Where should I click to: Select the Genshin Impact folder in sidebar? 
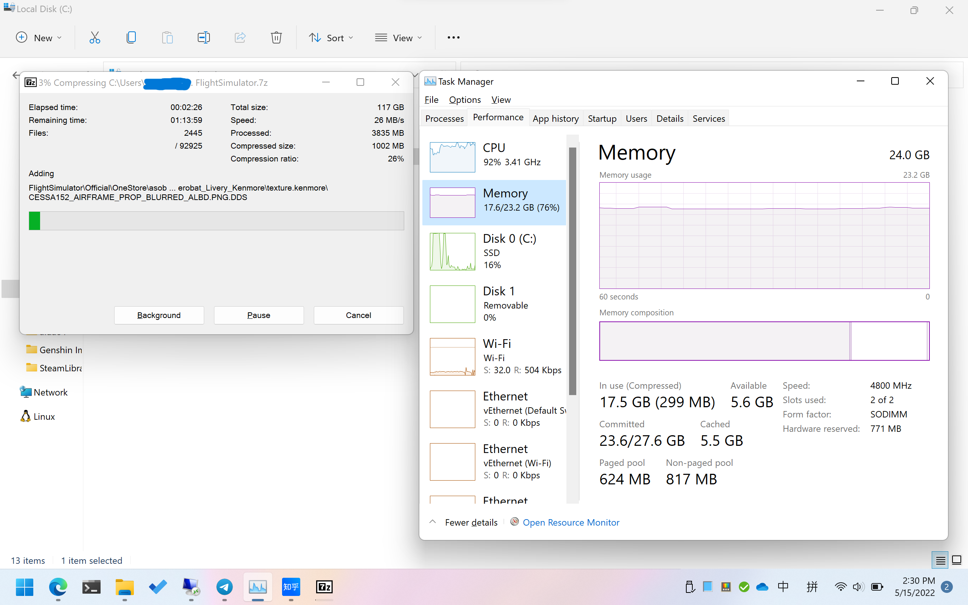(x=54, y=350)
